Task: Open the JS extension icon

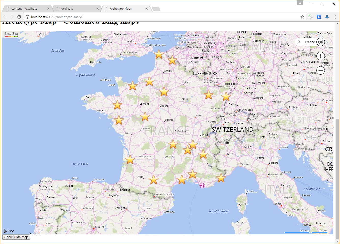Action: [311, 17]
